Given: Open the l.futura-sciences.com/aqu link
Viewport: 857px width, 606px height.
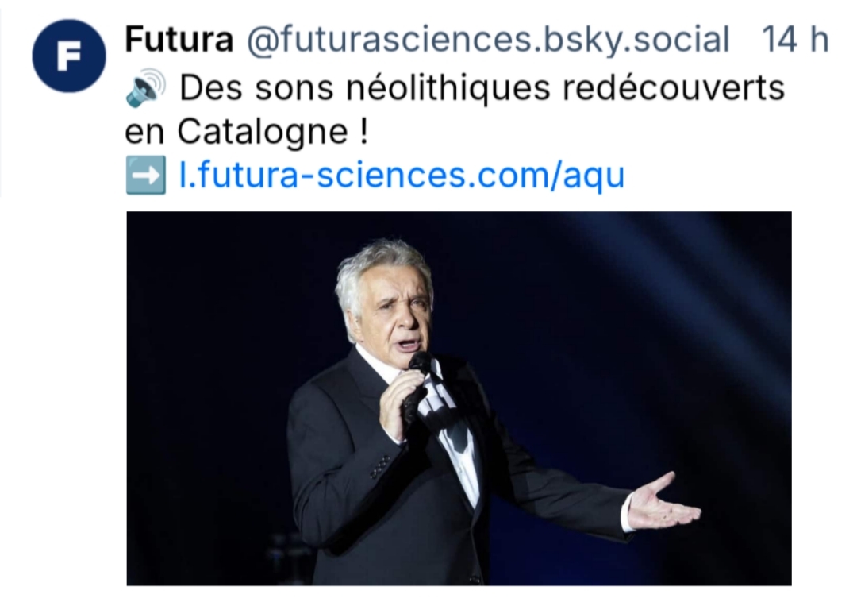Looking at the screenshot, I should (x=402, y=176).
